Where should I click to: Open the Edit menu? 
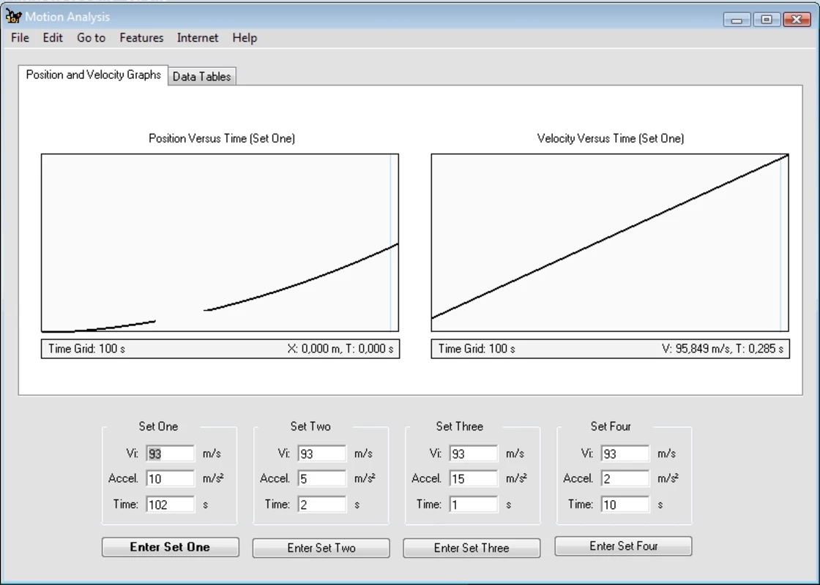point(52,37)
